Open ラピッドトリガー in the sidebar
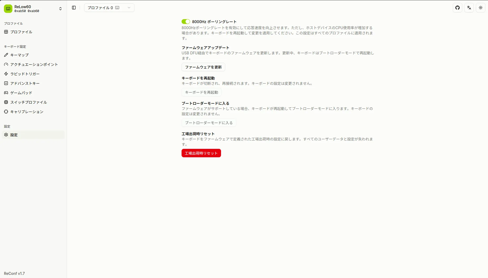The image size is (488, 278). [33, 74]
